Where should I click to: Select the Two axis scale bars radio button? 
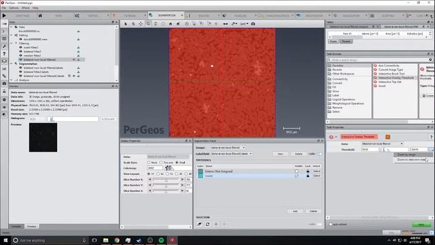click(161, 163)
